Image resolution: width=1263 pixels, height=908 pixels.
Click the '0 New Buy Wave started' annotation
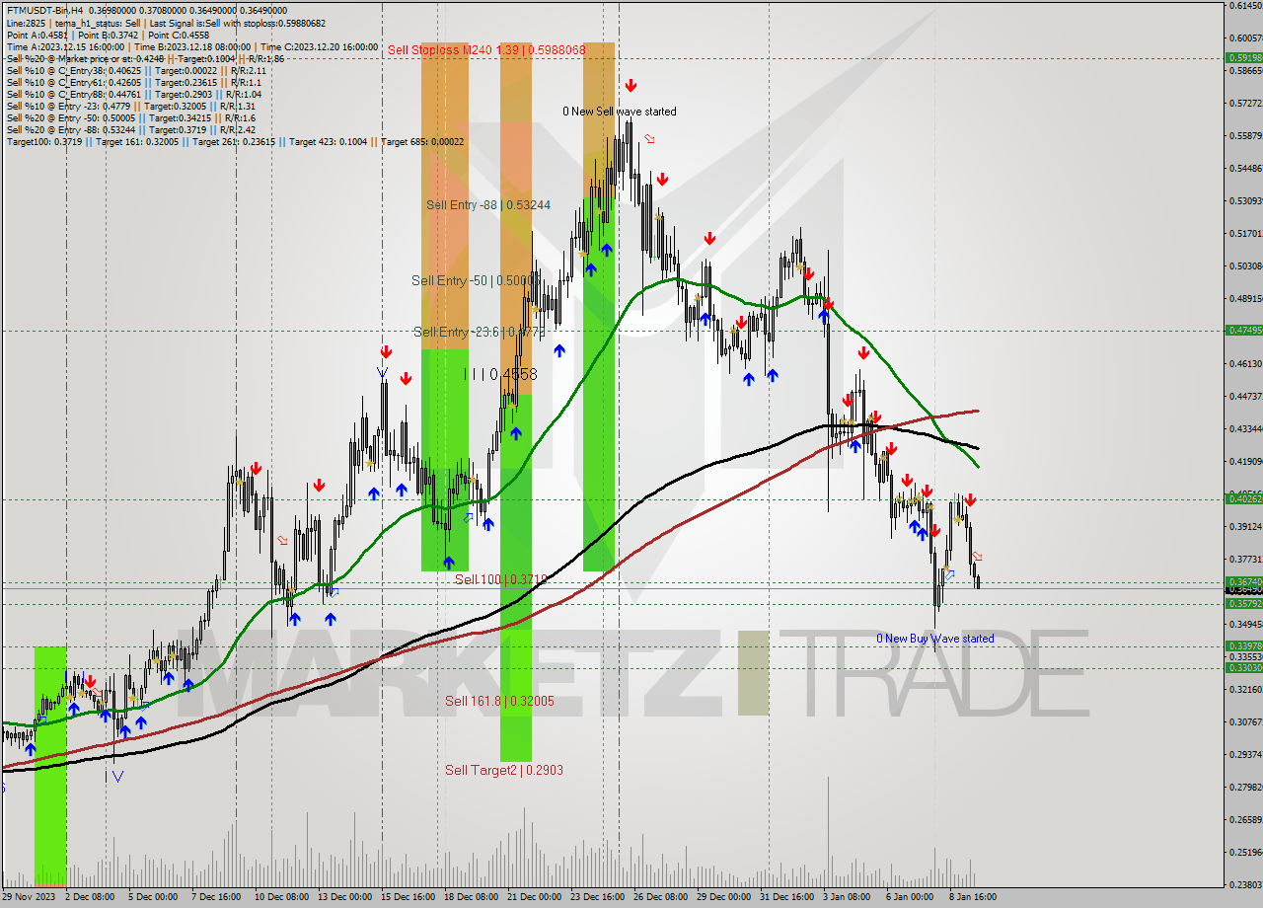(935, 639)
